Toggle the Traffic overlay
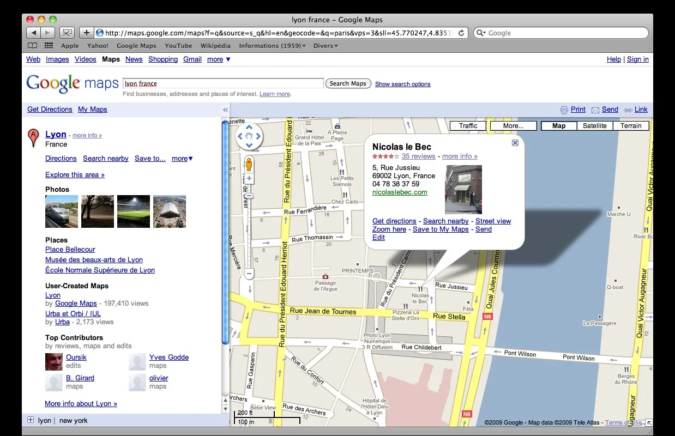This screenshot has height=436, width=675. (468, 125)
